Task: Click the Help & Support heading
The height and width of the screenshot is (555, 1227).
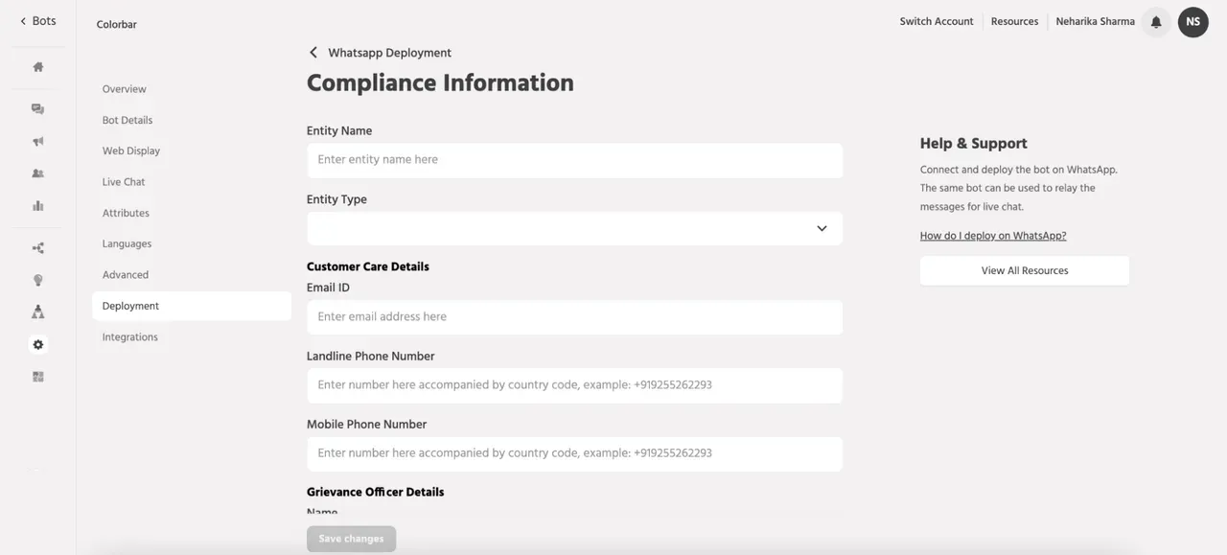Action: [974, 143]
